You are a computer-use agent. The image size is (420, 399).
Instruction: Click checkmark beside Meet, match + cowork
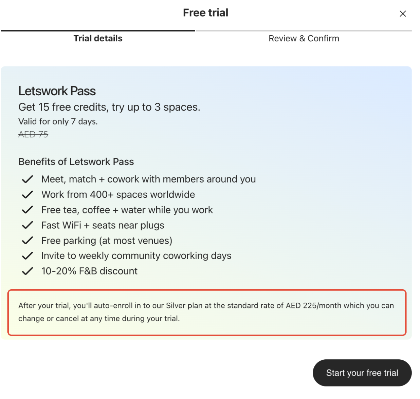tap(27, 179)
